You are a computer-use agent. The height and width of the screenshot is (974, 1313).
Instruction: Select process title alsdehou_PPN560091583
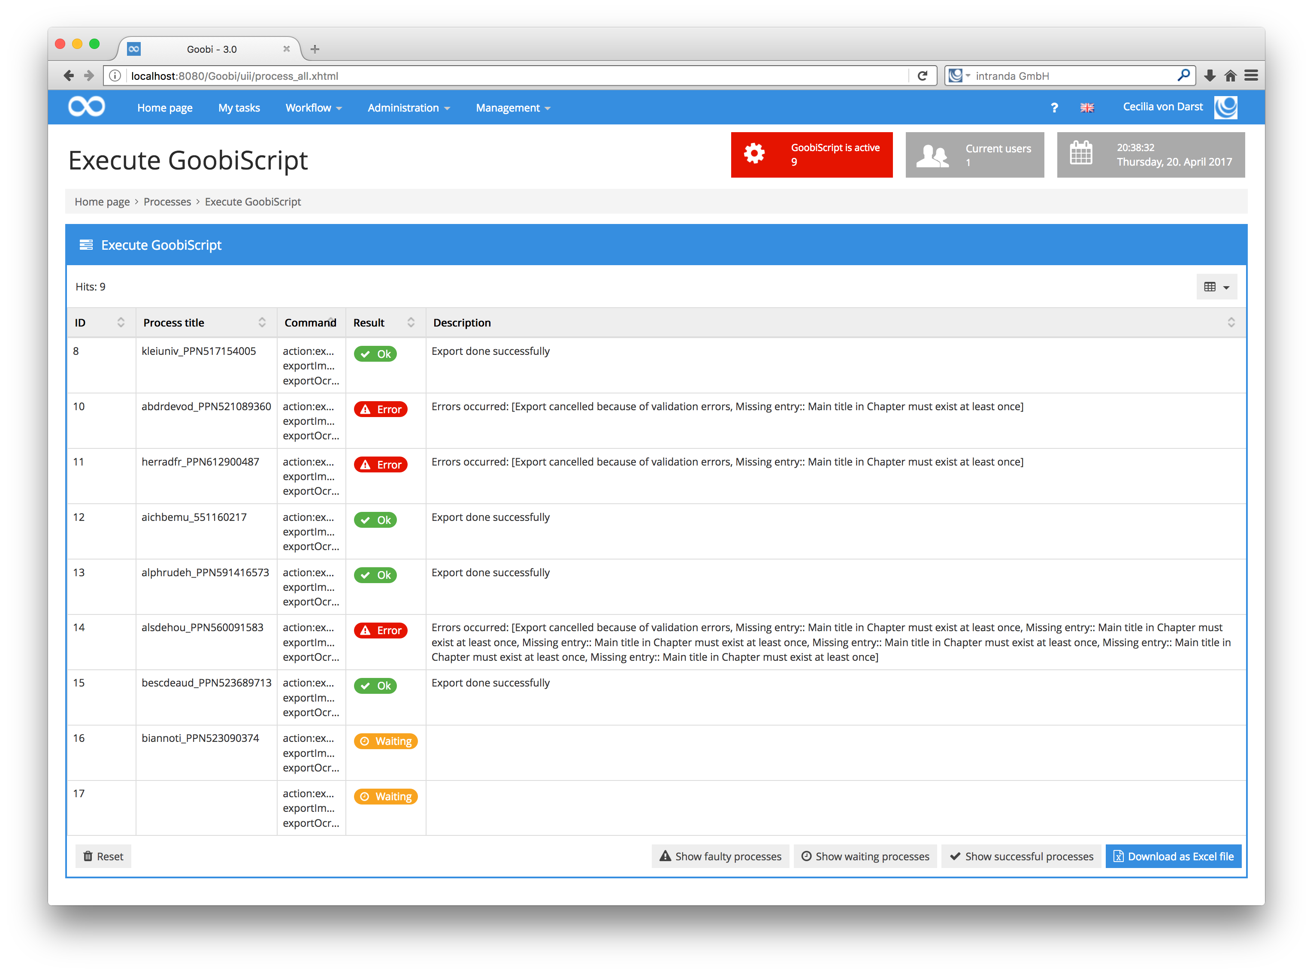click(202, 627)
